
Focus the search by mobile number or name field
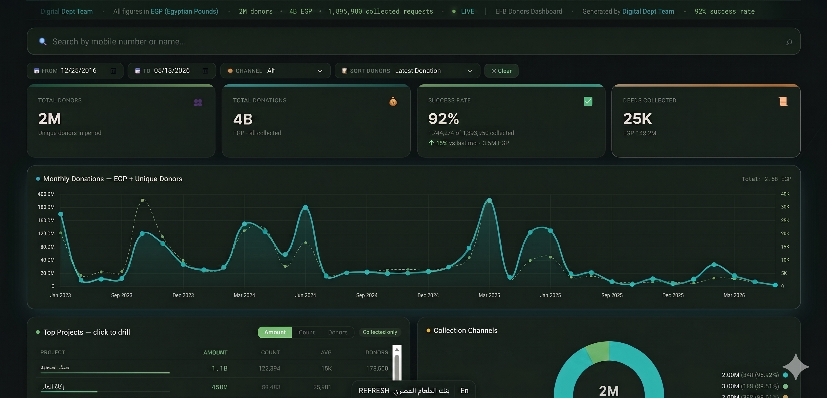[x=413, y=41]
